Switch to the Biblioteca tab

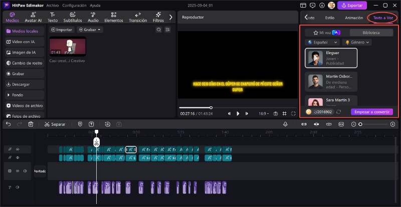[371, 33]
